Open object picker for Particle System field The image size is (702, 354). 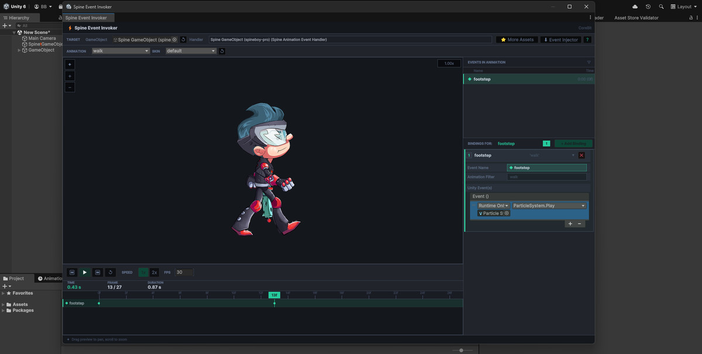click(x=507, y=213)
